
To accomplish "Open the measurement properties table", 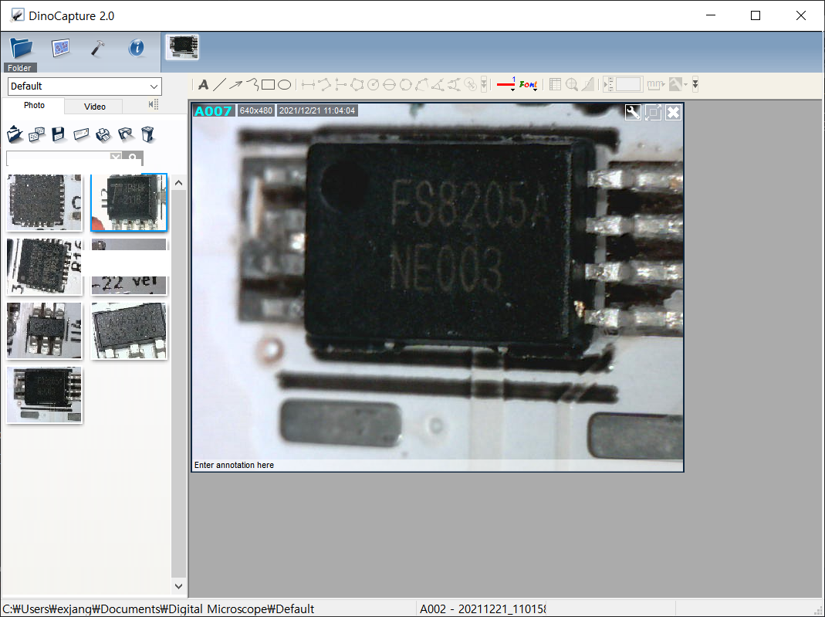I will (555, 85).
